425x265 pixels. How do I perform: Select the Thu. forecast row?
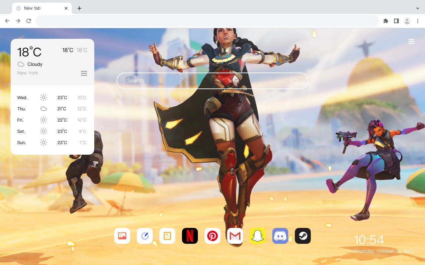click(x=52, y=109)
